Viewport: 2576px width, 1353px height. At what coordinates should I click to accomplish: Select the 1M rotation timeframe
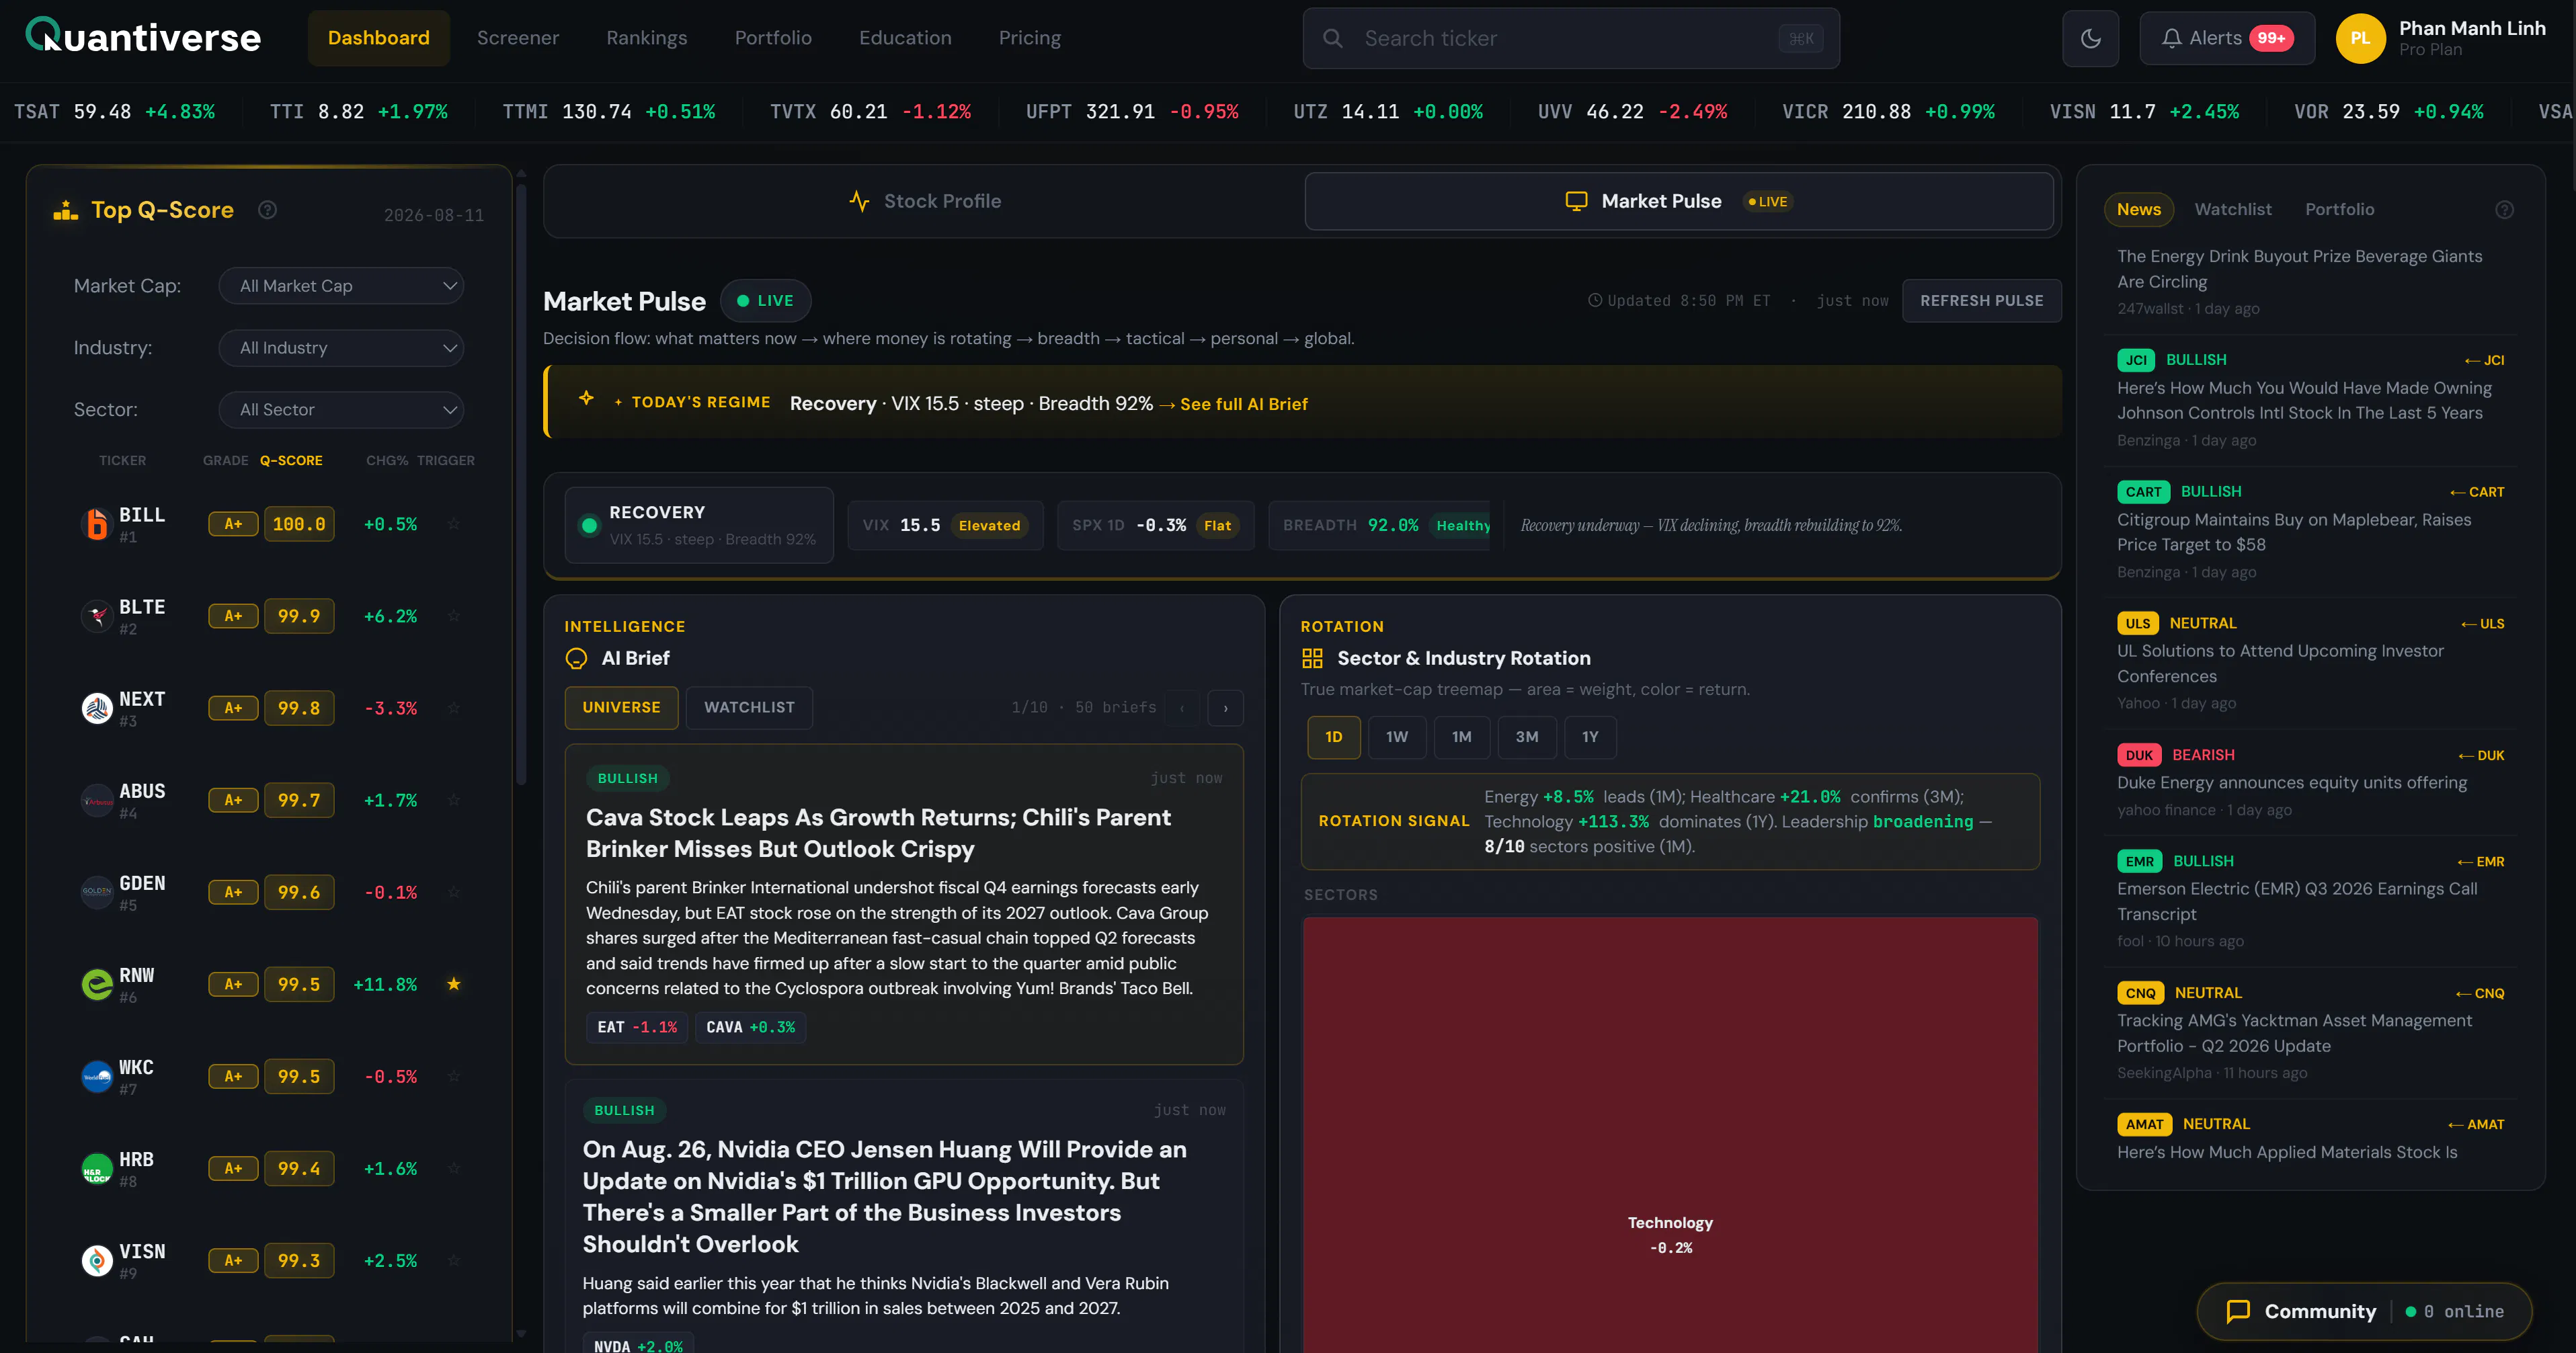(x=1462, y=737)
